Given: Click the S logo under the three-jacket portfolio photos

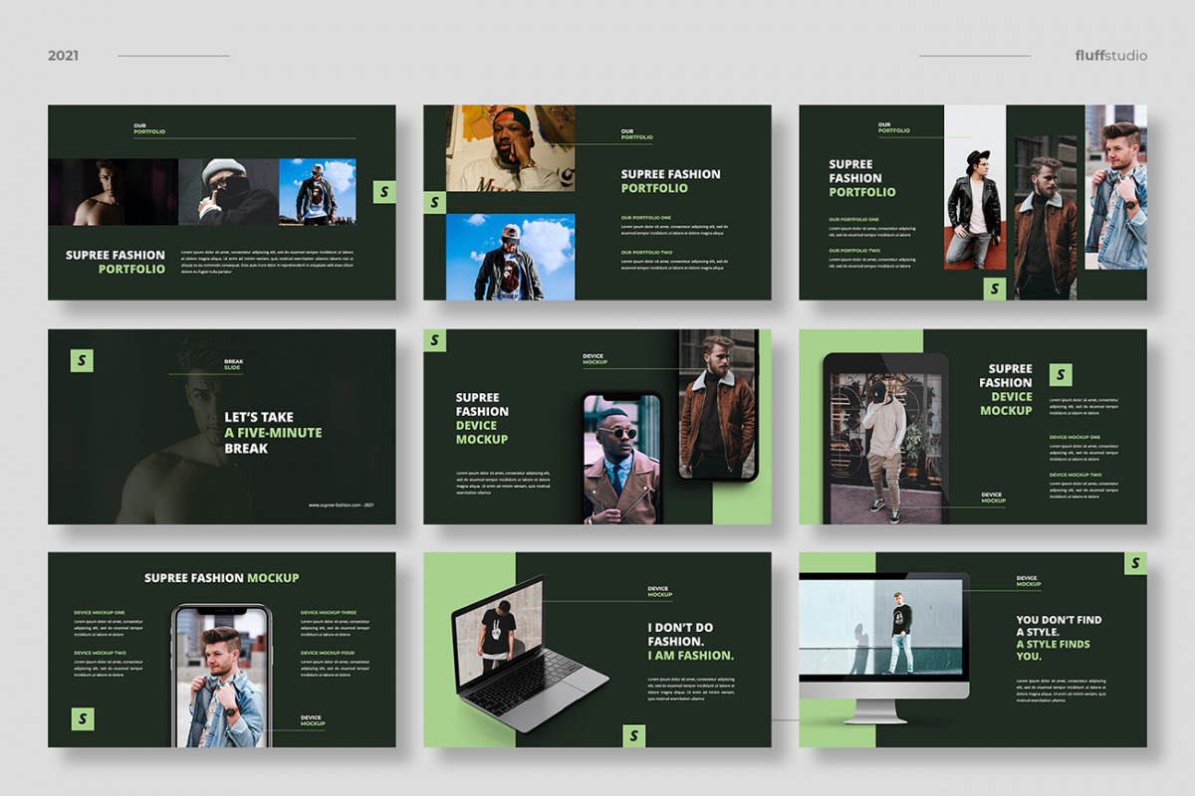Looking at the screenshot, I should (x=995, y=290).
